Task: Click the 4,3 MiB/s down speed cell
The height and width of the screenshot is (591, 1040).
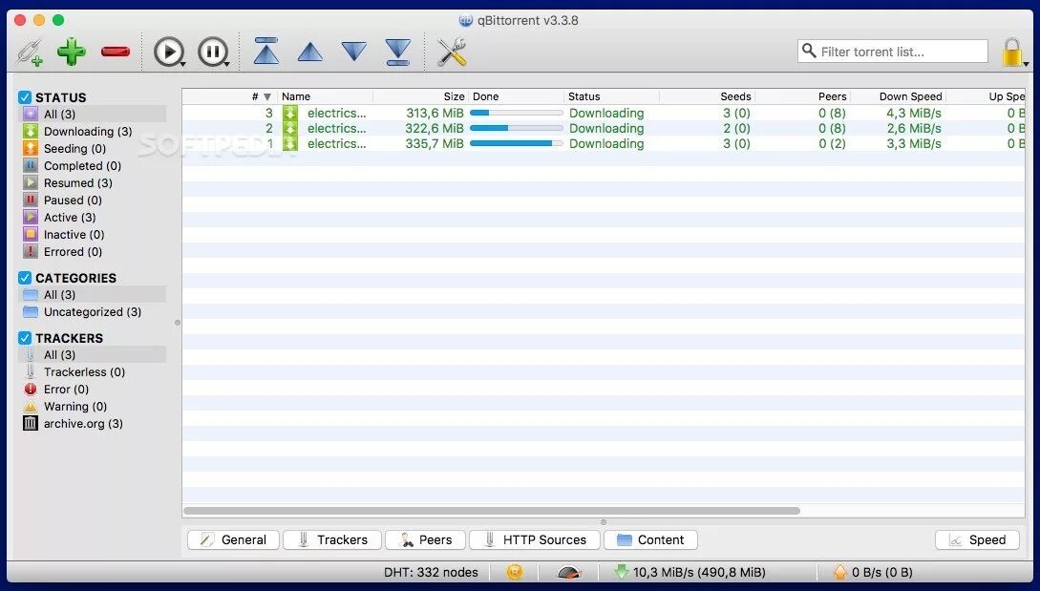Action: 913,114
